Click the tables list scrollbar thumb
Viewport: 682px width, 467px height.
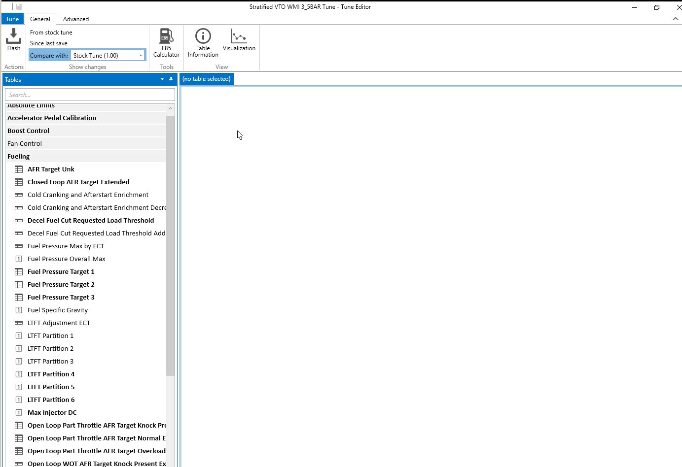171,246
